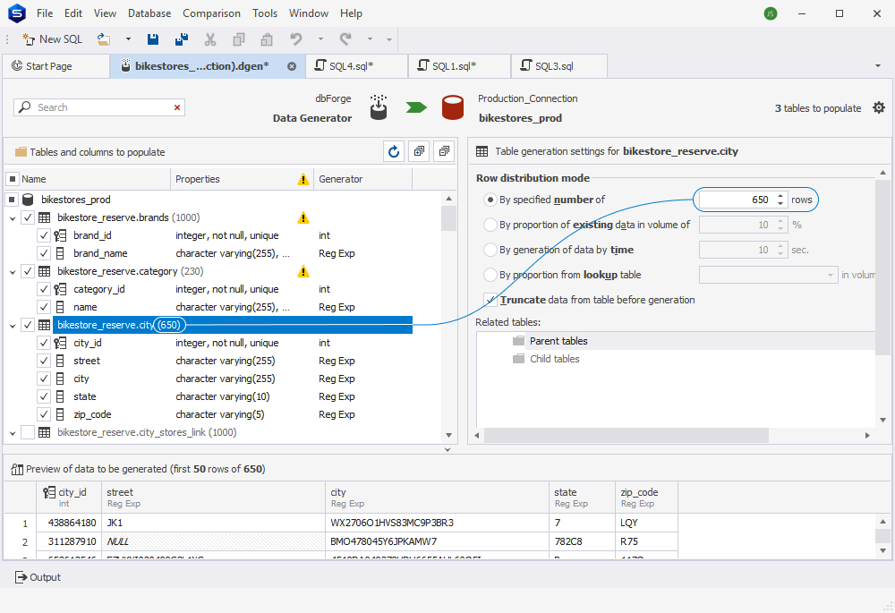
Task: Open the Comparison menu
Action: pyautogui.click(x=212, y=13)
